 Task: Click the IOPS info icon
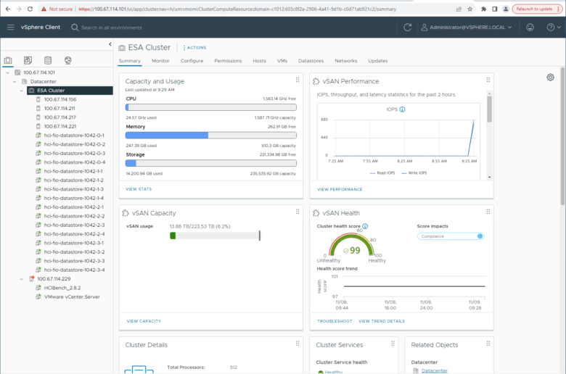[402, 109]
